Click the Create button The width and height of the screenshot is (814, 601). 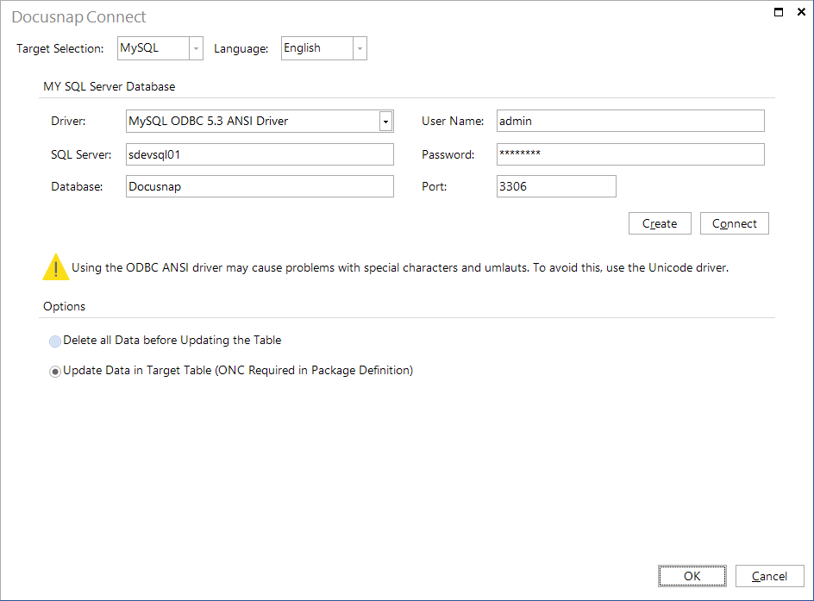[x=660, y=223]
